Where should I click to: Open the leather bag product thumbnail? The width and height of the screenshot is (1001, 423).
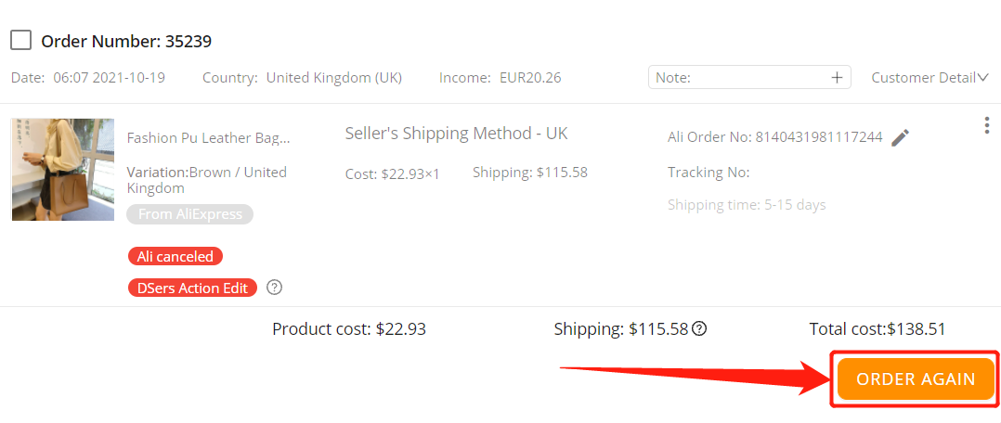(x=63, y=170)
